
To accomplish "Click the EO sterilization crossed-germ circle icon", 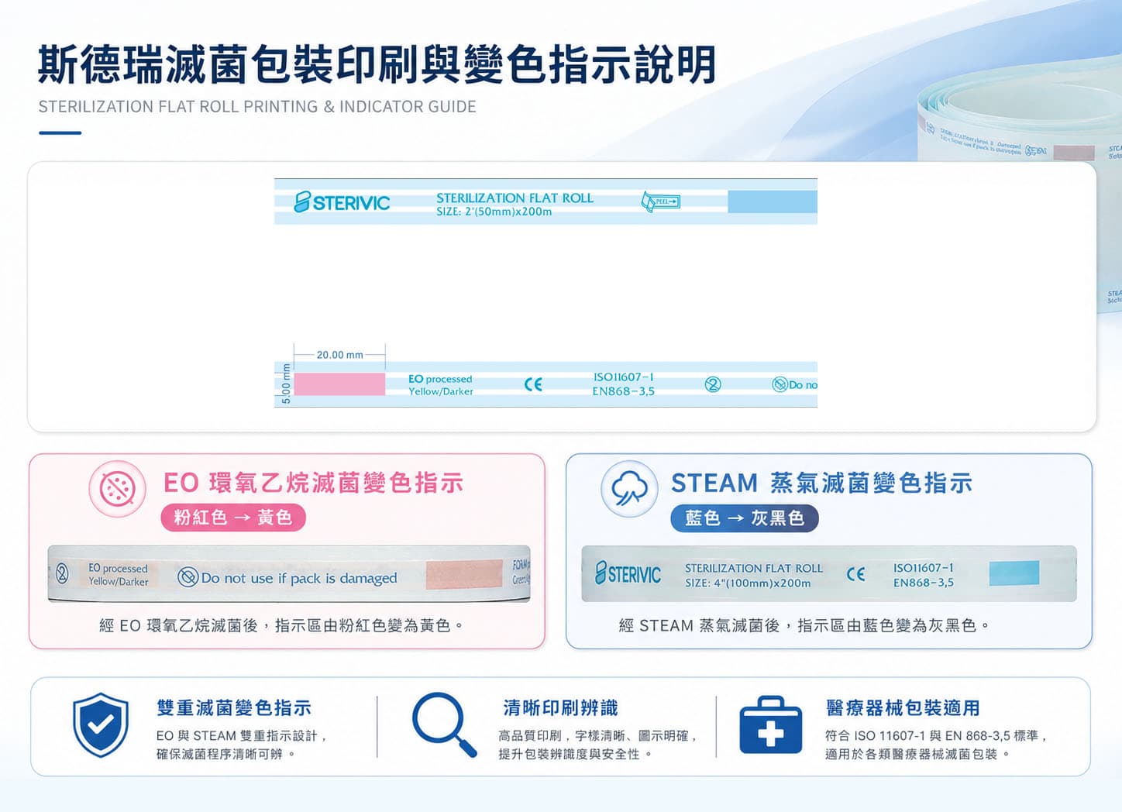I will [x=117, y=489].
